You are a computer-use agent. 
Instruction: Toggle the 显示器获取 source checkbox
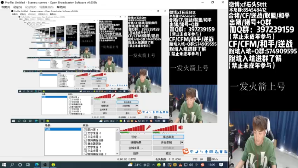tap(85, 144)
